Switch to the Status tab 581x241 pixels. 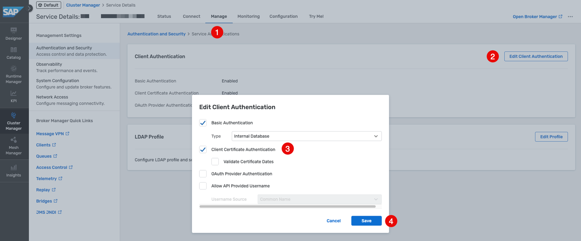click(x=164, y=16)
